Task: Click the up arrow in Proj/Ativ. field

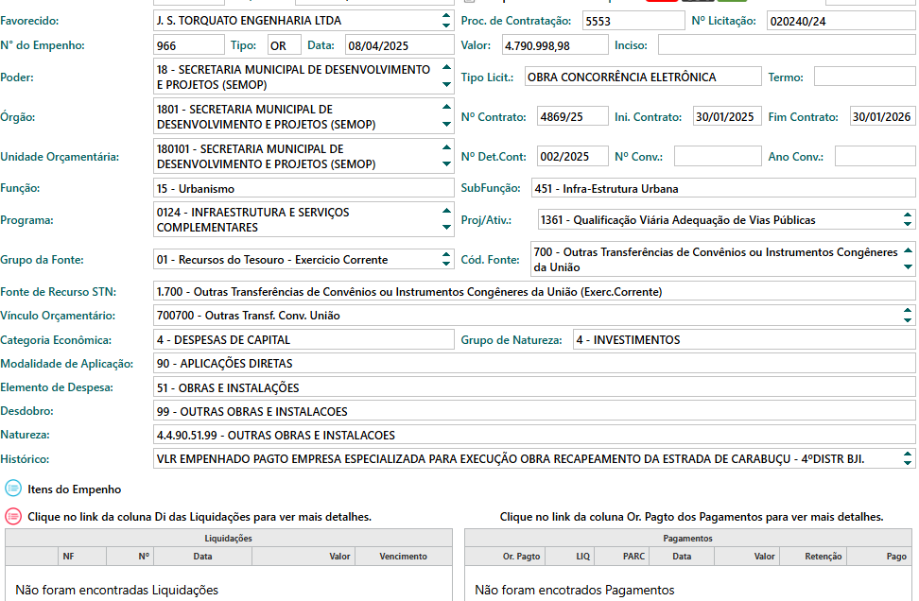Action: point(908,215)
